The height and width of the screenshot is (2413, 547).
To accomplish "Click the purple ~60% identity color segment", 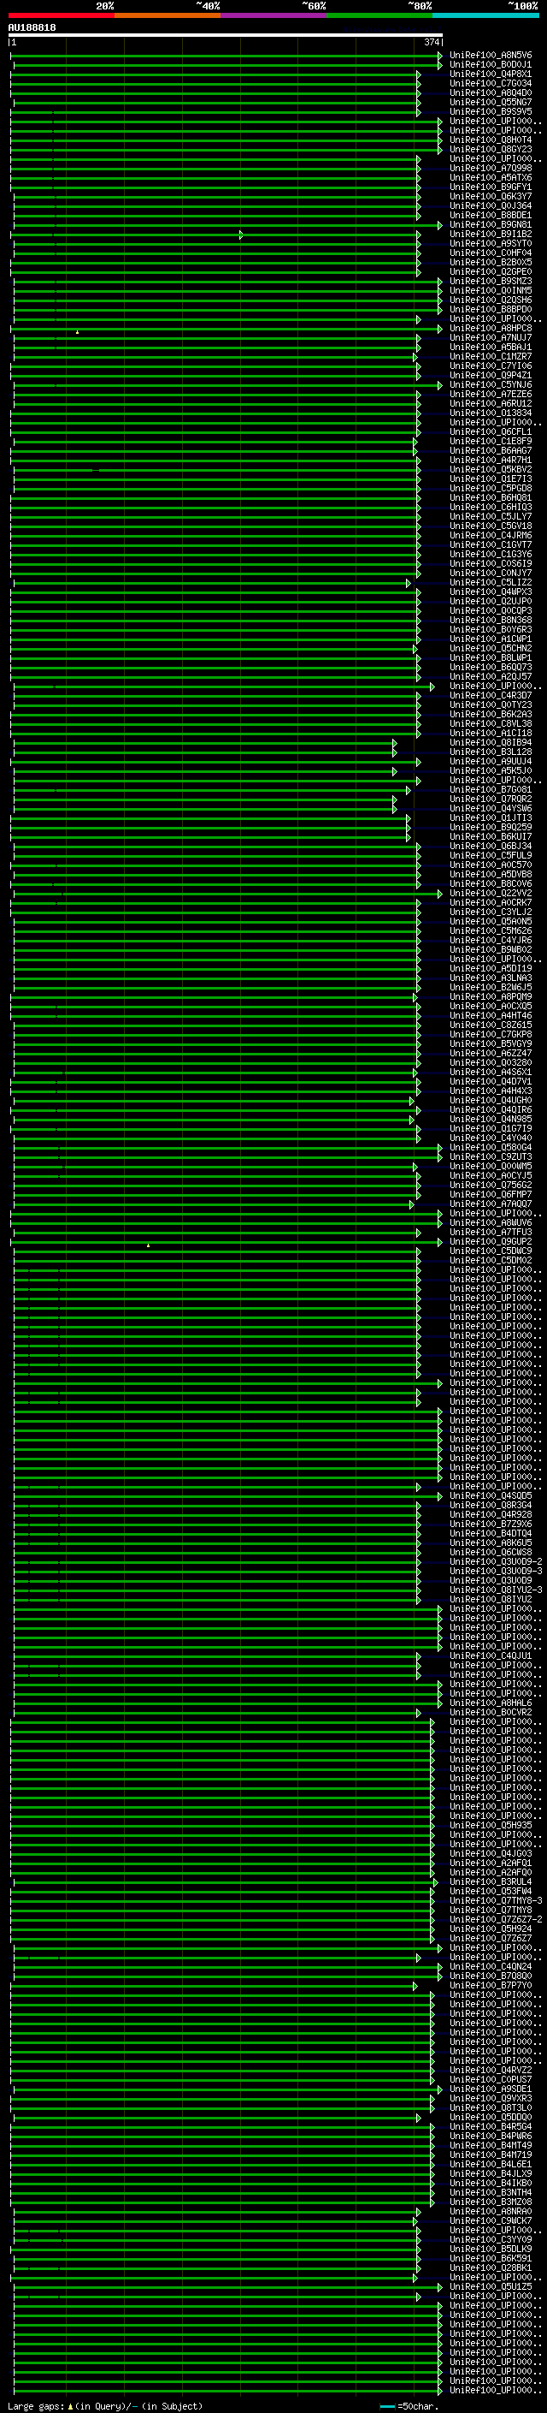I will point(274,16).
